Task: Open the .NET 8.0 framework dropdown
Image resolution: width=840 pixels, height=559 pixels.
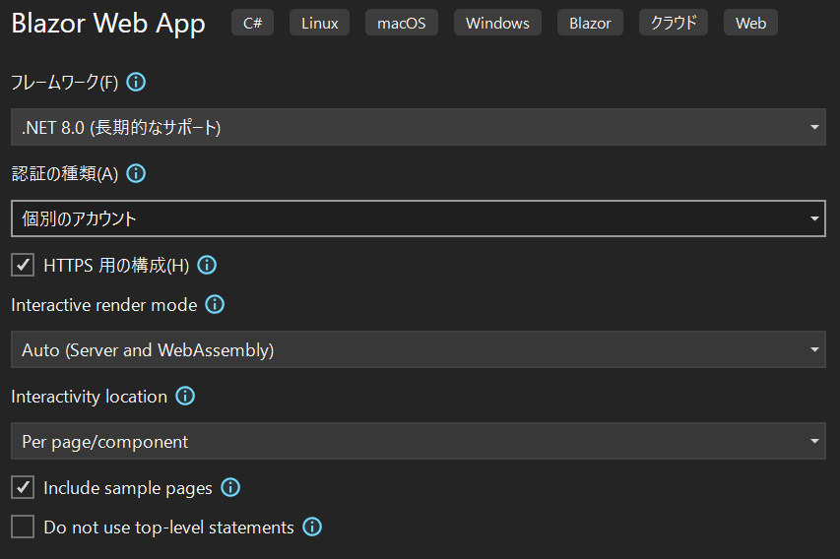Action: click(419, 127)
